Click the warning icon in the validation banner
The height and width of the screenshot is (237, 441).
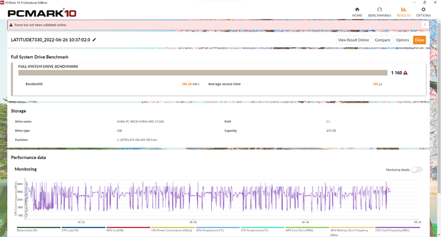[11, 25]
